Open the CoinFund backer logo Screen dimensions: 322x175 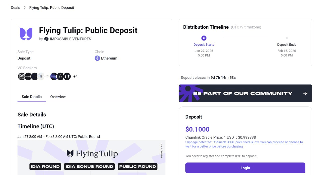[28, 76]
